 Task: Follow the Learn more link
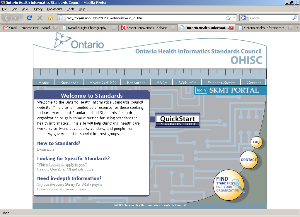(46, 149)
